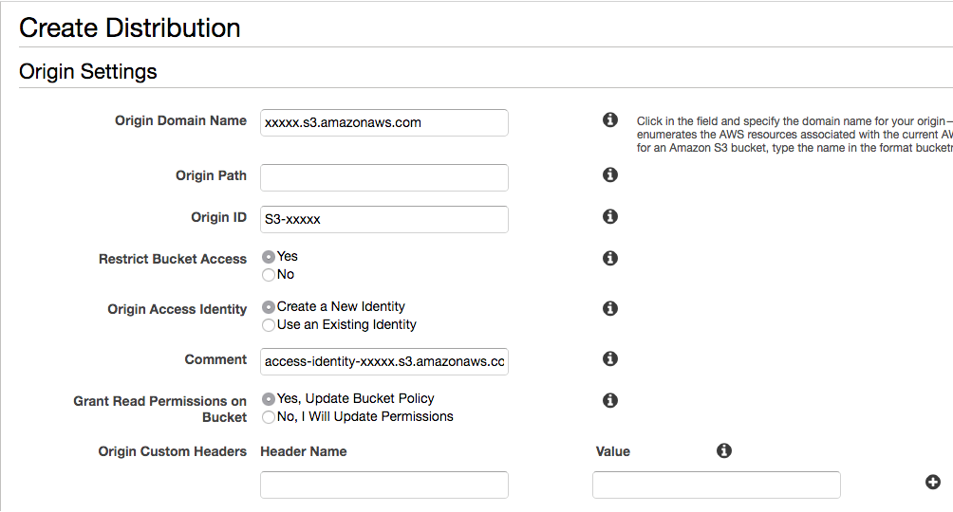Focus the Origin Domain Name field

tap(383, 122)
